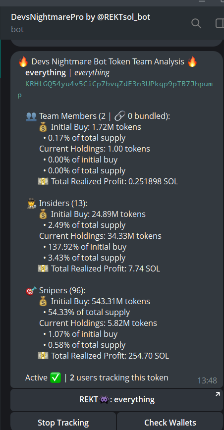Click the Team Members people emoji
224x430 pixels.
[31, 116]
